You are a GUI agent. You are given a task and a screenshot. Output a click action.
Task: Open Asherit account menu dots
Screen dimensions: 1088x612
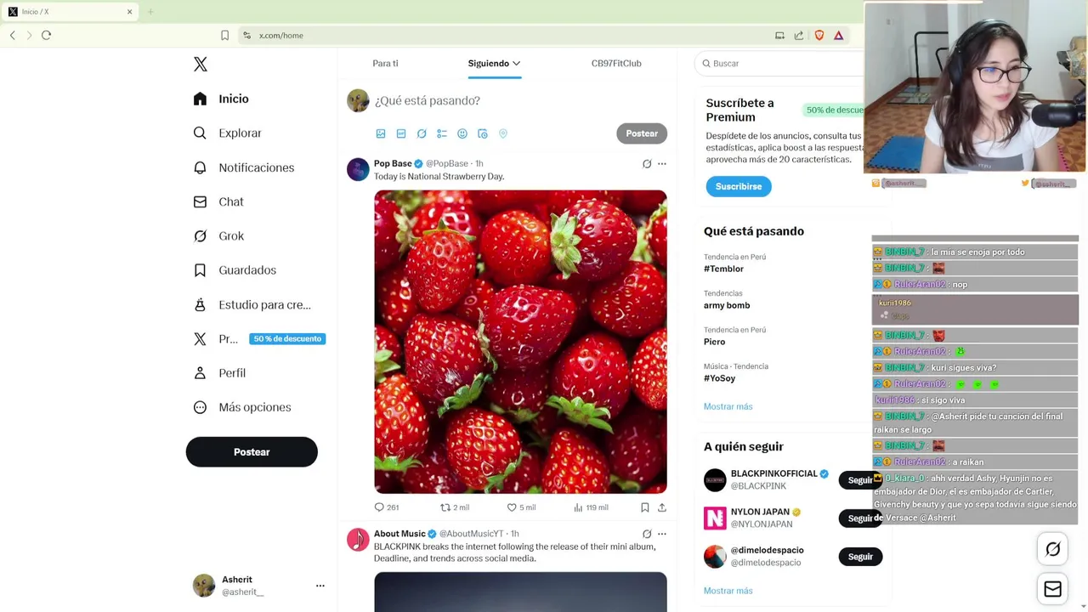tap(320, 586)
